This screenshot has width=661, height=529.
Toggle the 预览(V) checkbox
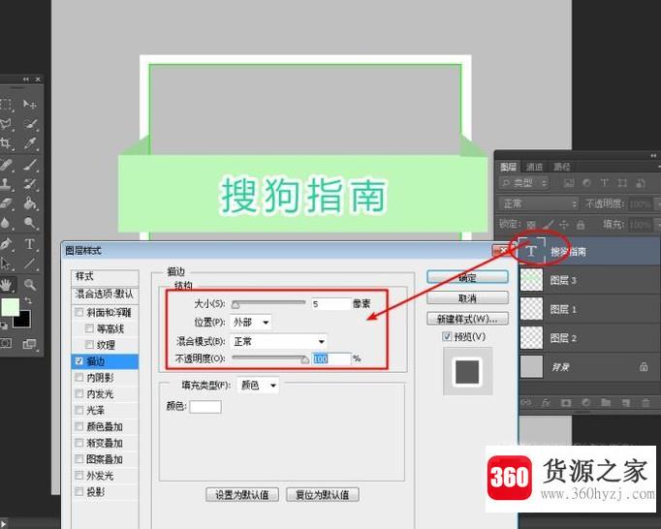click(x=447, y=336)
